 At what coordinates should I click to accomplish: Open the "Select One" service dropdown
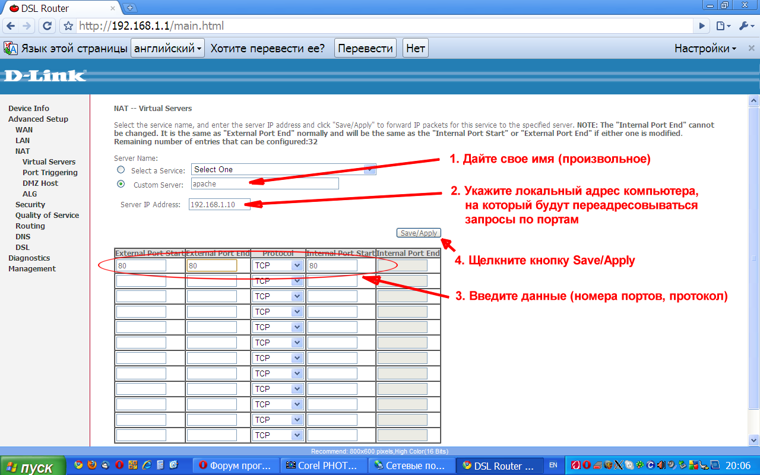tap(283, 170)
